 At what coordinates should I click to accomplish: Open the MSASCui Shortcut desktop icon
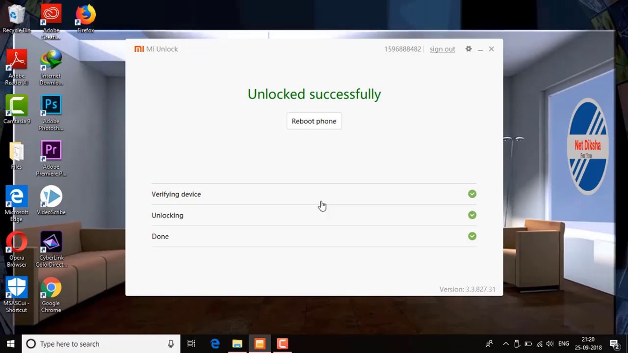coord(17,296)
